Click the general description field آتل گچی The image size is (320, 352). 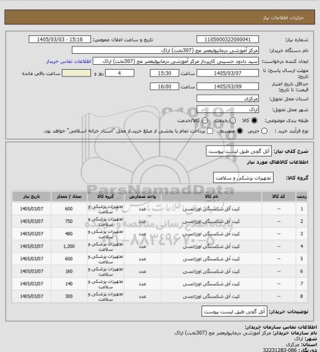point(239,152)
